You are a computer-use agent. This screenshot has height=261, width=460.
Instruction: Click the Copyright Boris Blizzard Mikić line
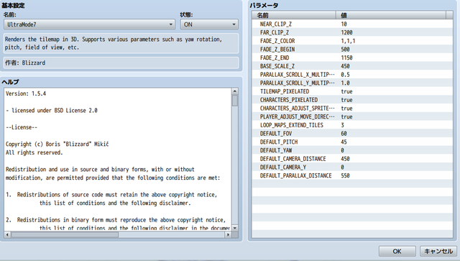(57, 144)
